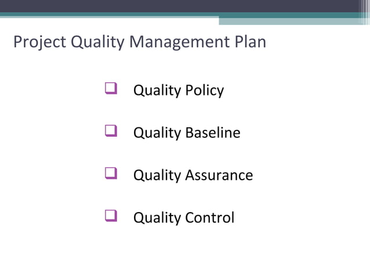Select the slide title Project Quality Management Plan
Viewport: 370px width, 277px height.
coord(140,42)
